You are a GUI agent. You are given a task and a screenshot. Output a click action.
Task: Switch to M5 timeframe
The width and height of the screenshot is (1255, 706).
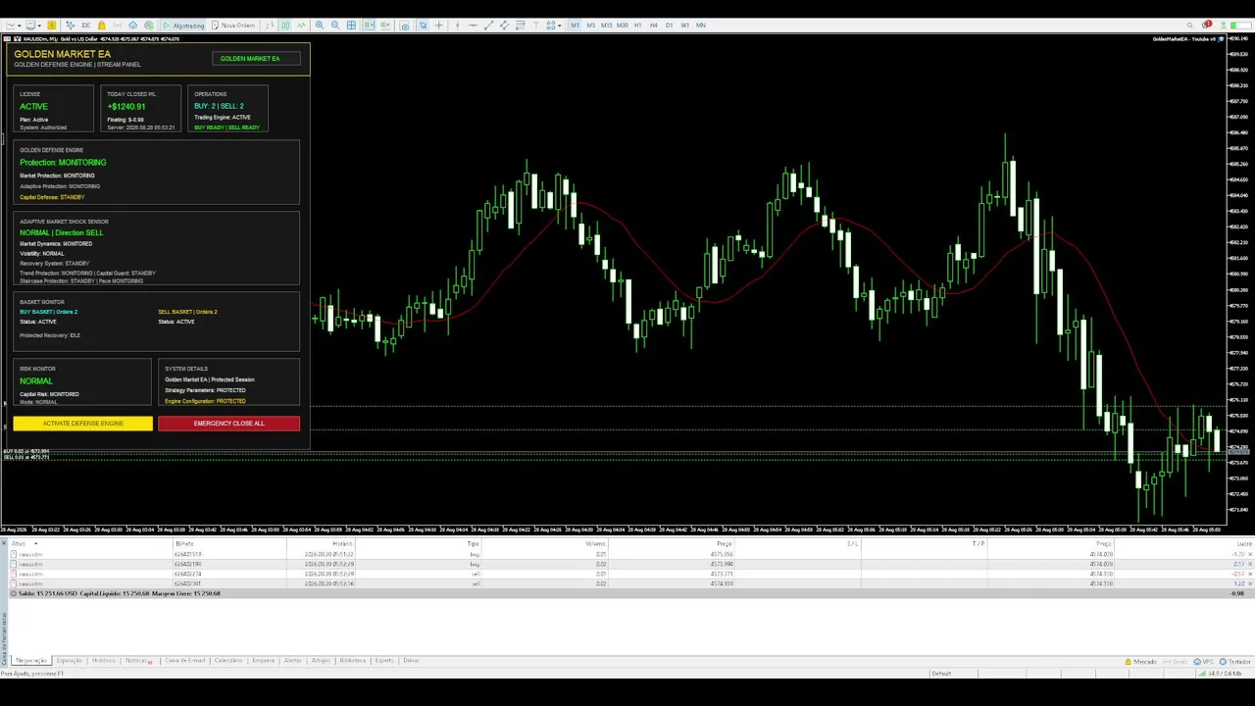tap(590, 25)
